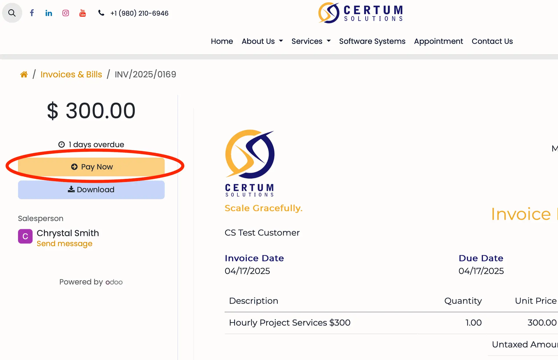558x360 pixels.
Task: Open the Appointment menu item
Action: (x=438, y=41)
